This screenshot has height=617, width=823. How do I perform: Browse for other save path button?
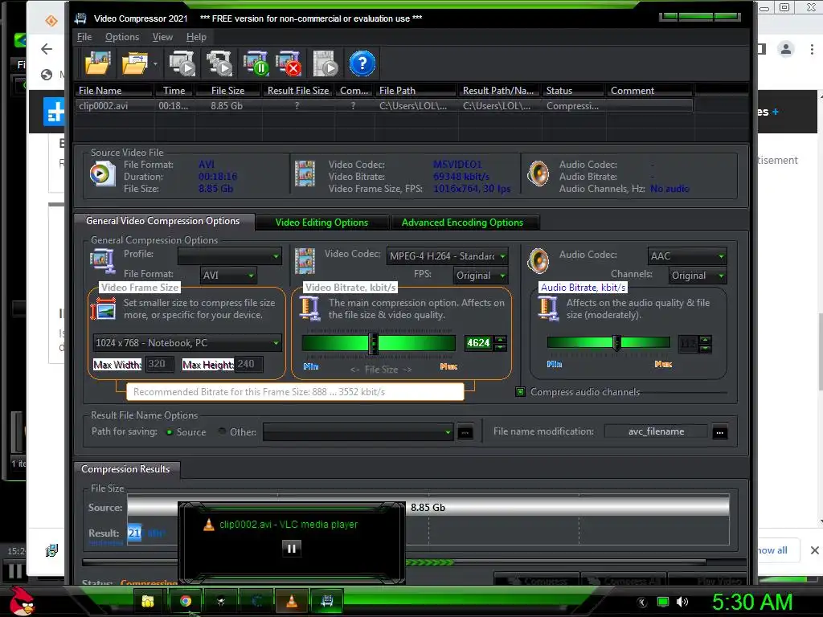click(x=465, y=433)
